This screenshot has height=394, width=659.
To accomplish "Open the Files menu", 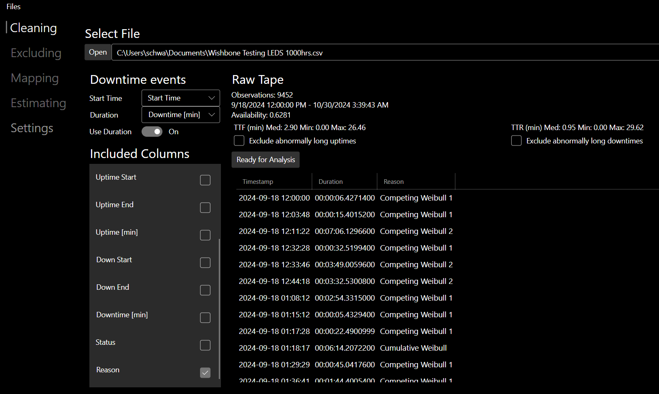I will pyautogui.click(x=13, y=7).
